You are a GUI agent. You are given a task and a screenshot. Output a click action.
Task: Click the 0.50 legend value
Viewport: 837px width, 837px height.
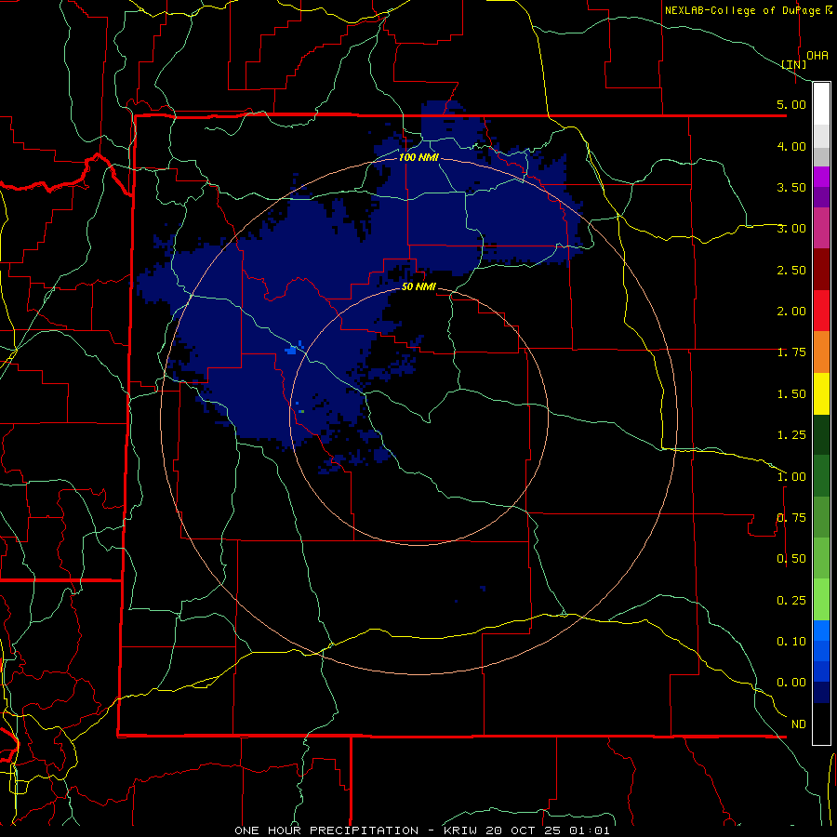(791, 559)
